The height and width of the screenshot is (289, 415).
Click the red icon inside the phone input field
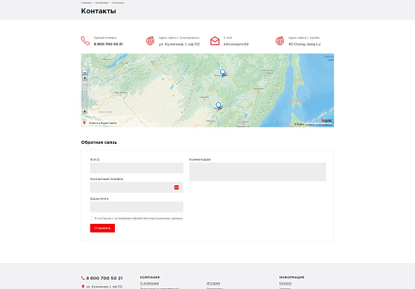[176, 187]
